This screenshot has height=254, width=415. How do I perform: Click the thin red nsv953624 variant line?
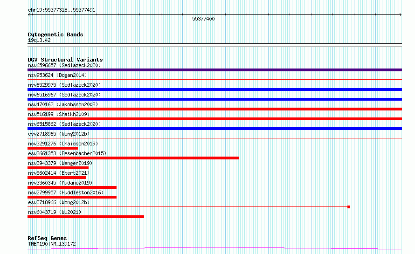pyautogui.click(x=214, y=79)
